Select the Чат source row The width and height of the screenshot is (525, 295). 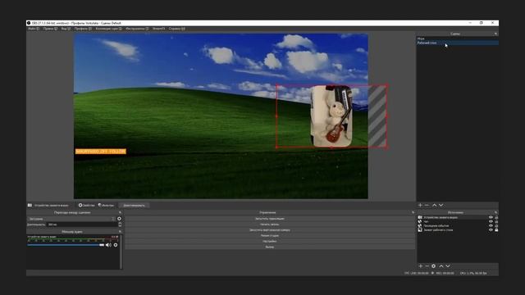(458, 221)
